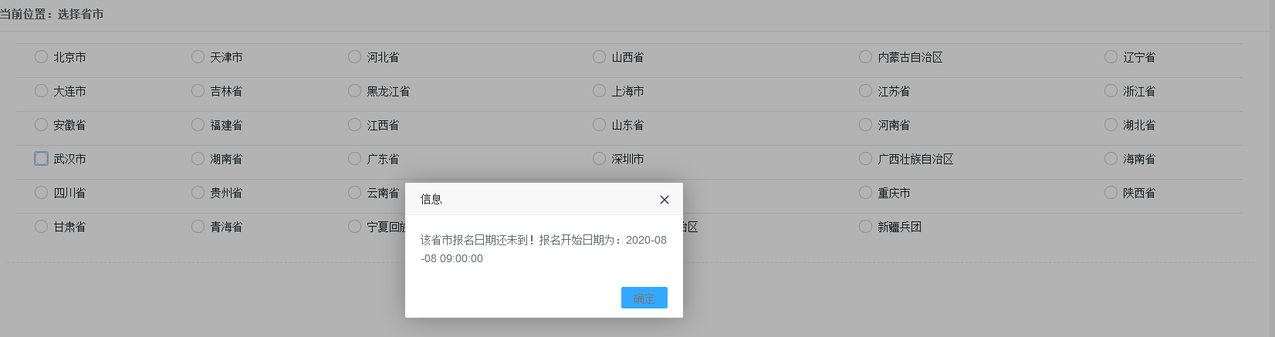This screenshot has width=1275, height=337.
Task: Choose the 浙江省 radio option
Action: pos(1111,91)
